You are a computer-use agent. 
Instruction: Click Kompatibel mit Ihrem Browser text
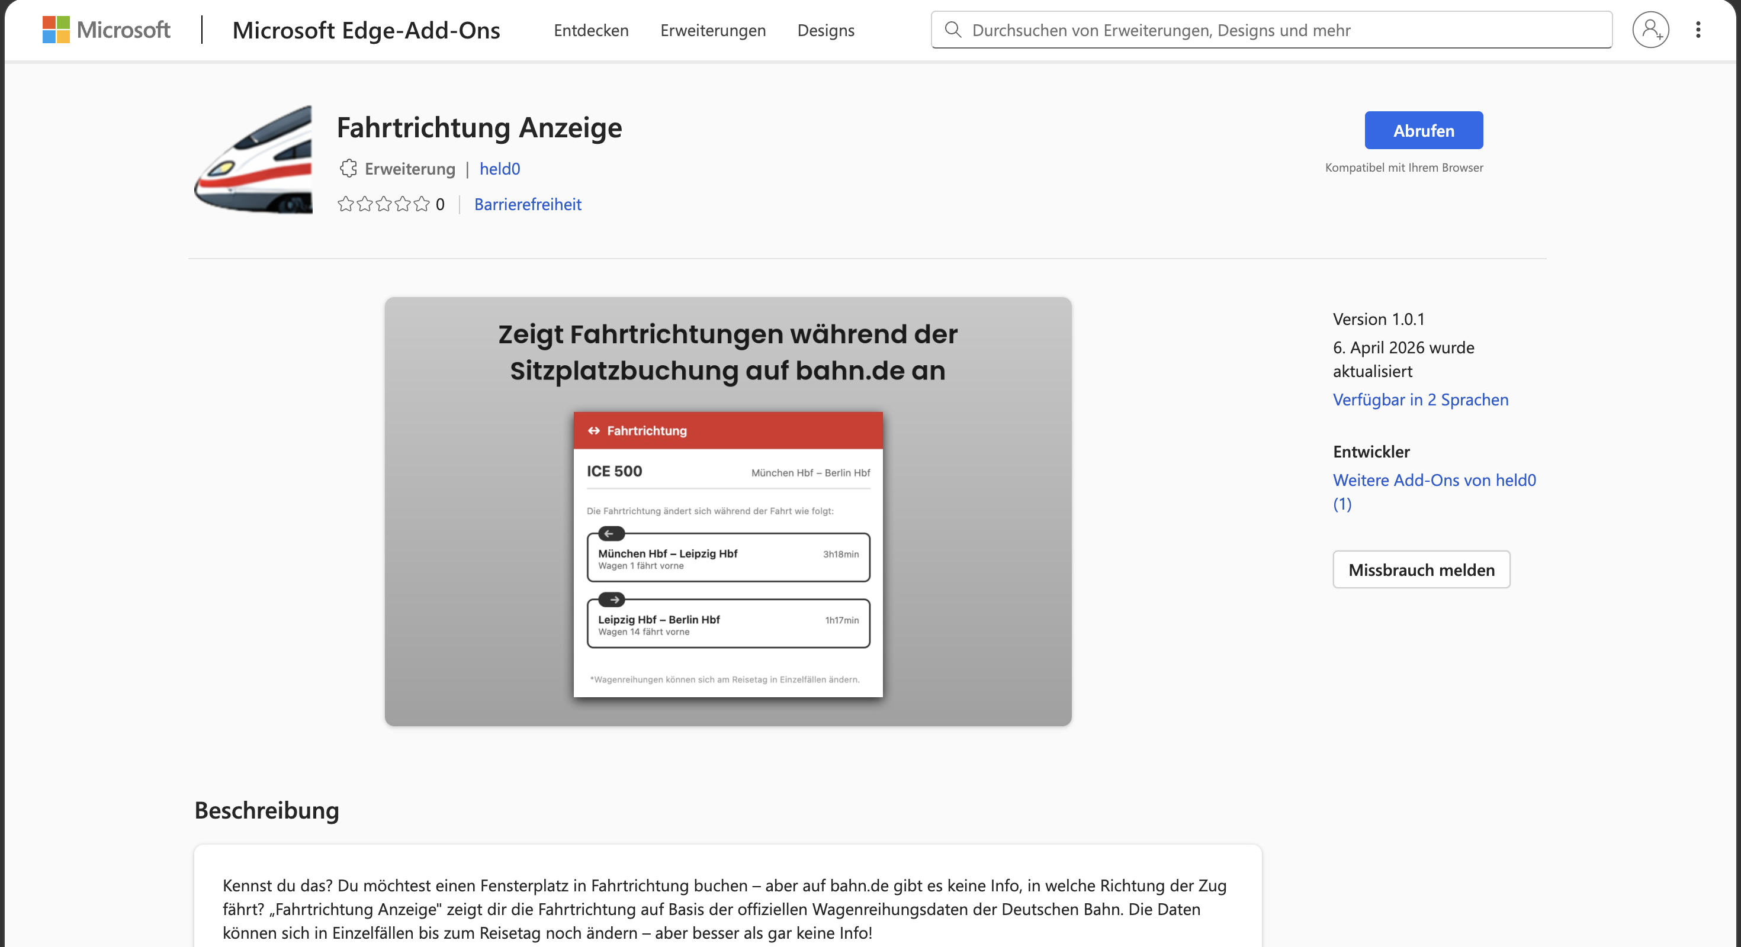1403,167
